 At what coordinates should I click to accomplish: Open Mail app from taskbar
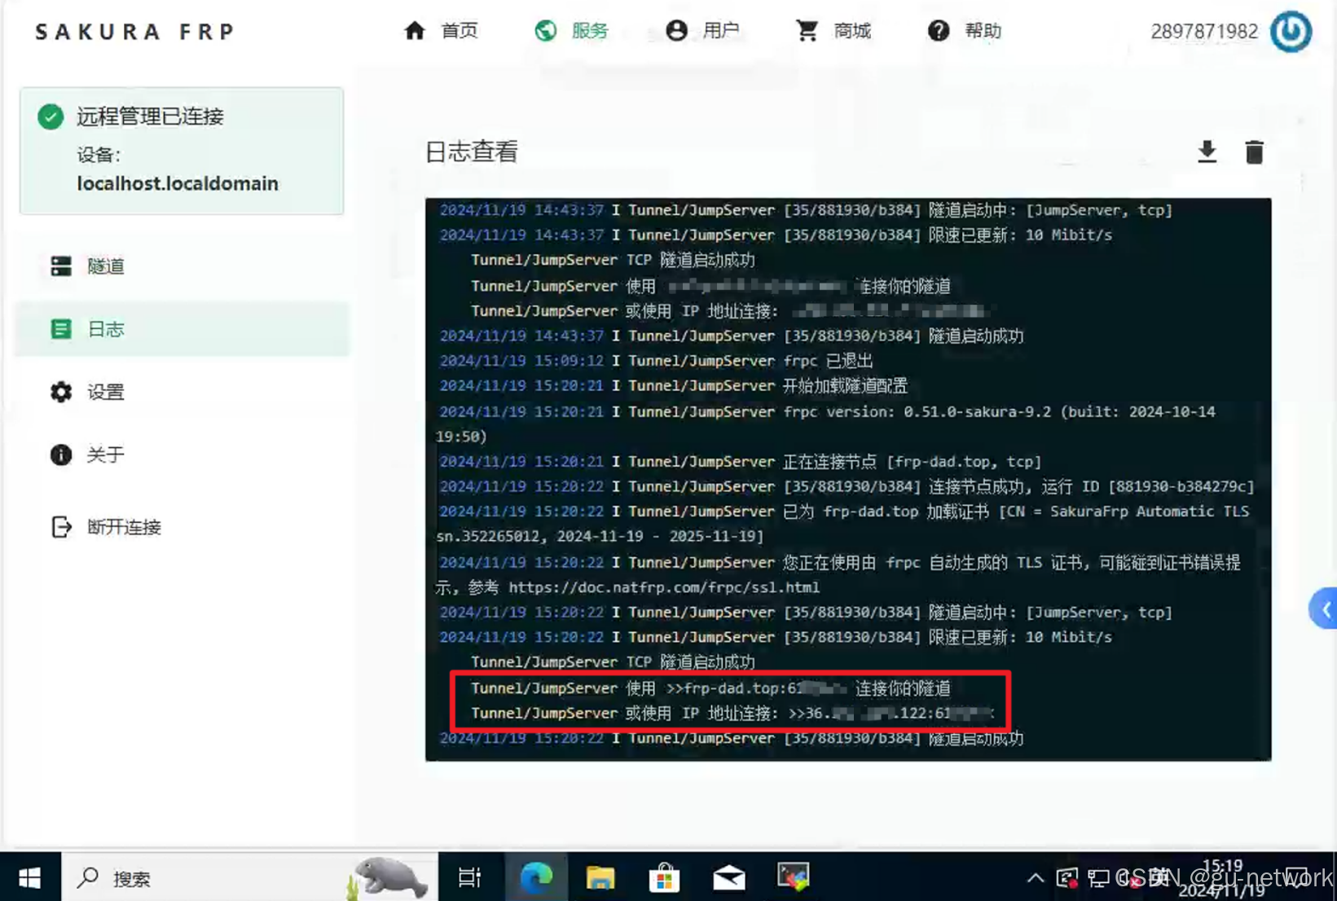tap(729, 877)
